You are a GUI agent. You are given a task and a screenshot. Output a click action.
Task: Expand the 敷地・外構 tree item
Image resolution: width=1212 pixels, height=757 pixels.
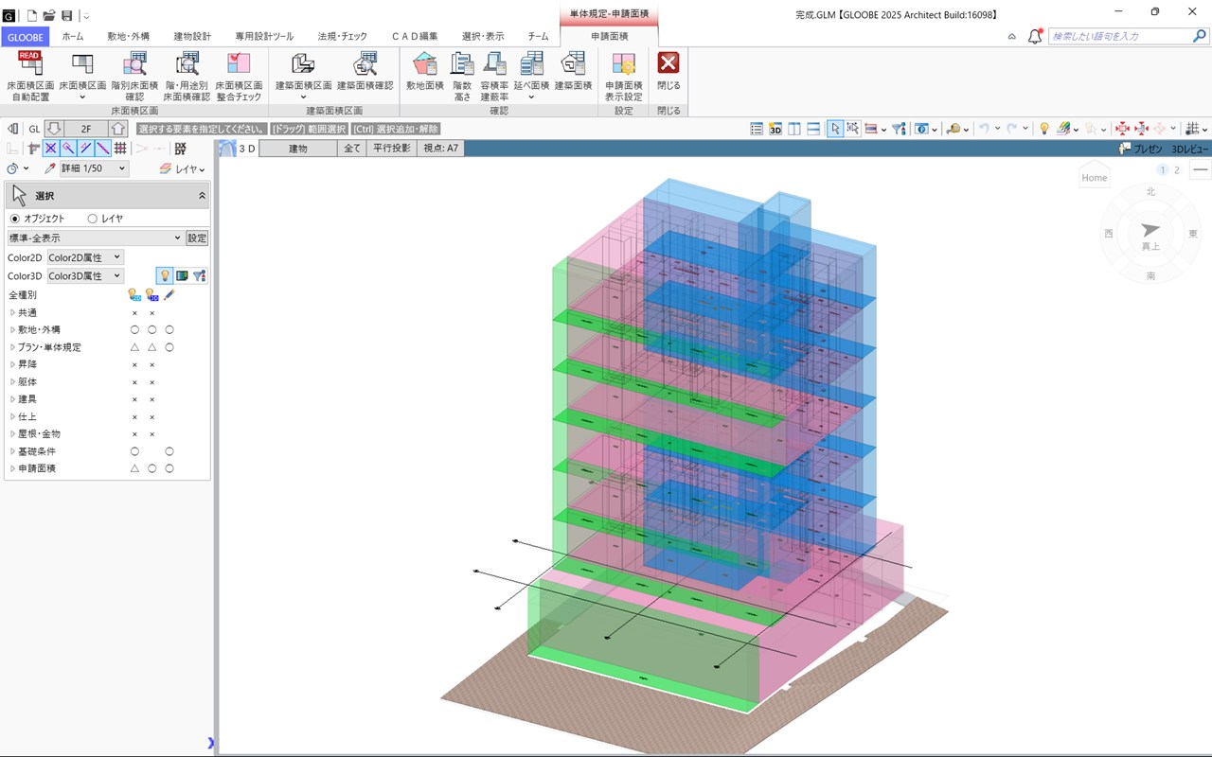(x=12, y=329)
